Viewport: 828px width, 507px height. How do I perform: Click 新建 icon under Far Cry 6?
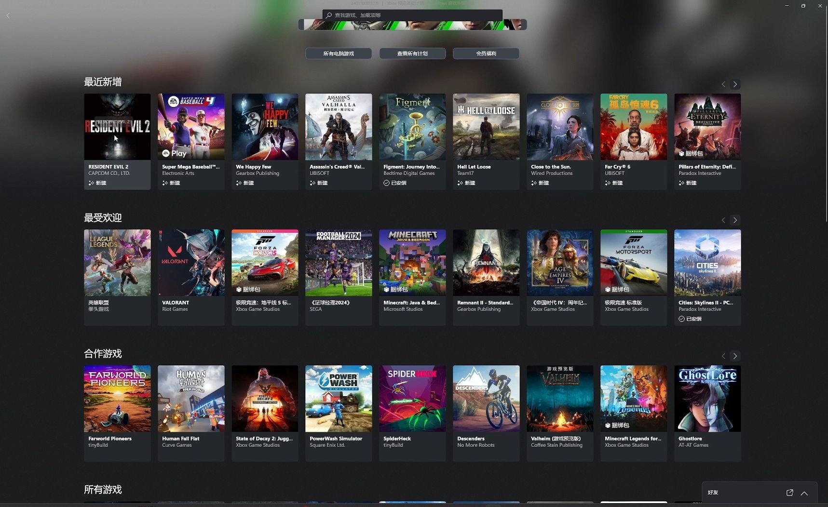(x=608, y=183)
